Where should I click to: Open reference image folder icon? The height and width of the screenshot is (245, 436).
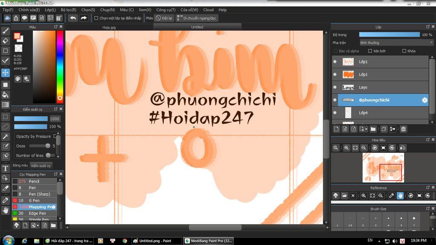tap(344, 196)
